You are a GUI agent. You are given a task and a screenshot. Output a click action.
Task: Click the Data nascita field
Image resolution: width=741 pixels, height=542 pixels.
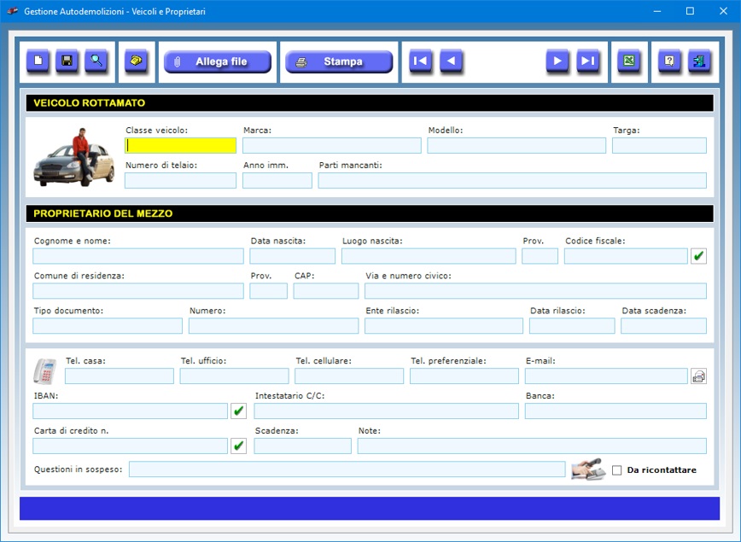point(293,256)
